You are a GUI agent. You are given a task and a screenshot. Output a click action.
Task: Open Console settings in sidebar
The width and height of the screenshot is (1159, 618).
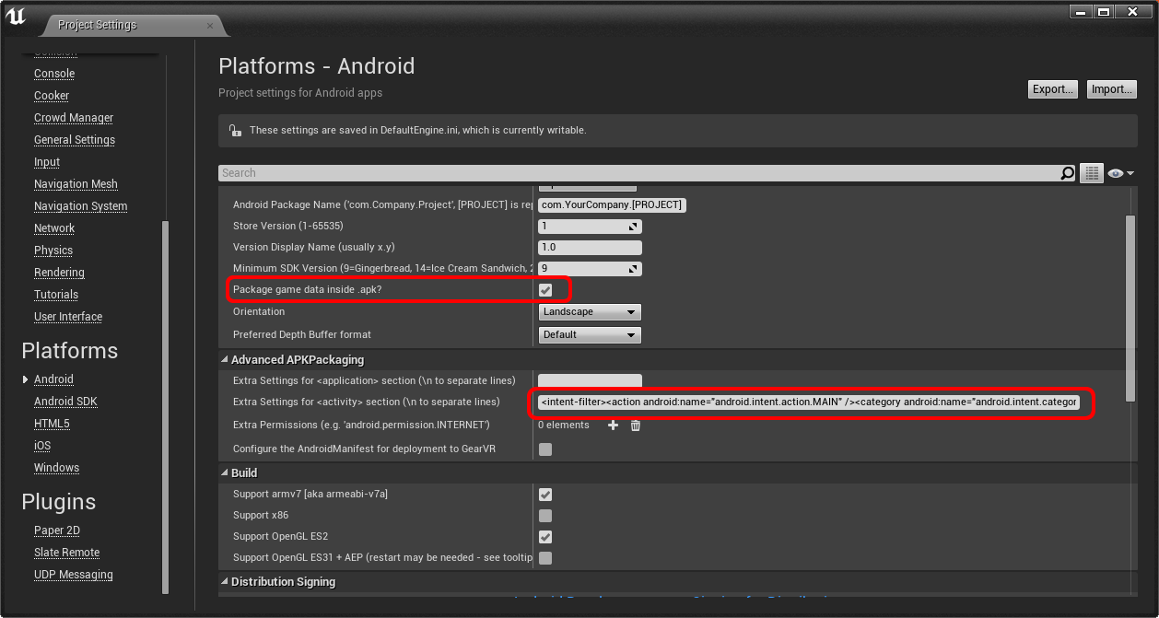coord(54,74)
